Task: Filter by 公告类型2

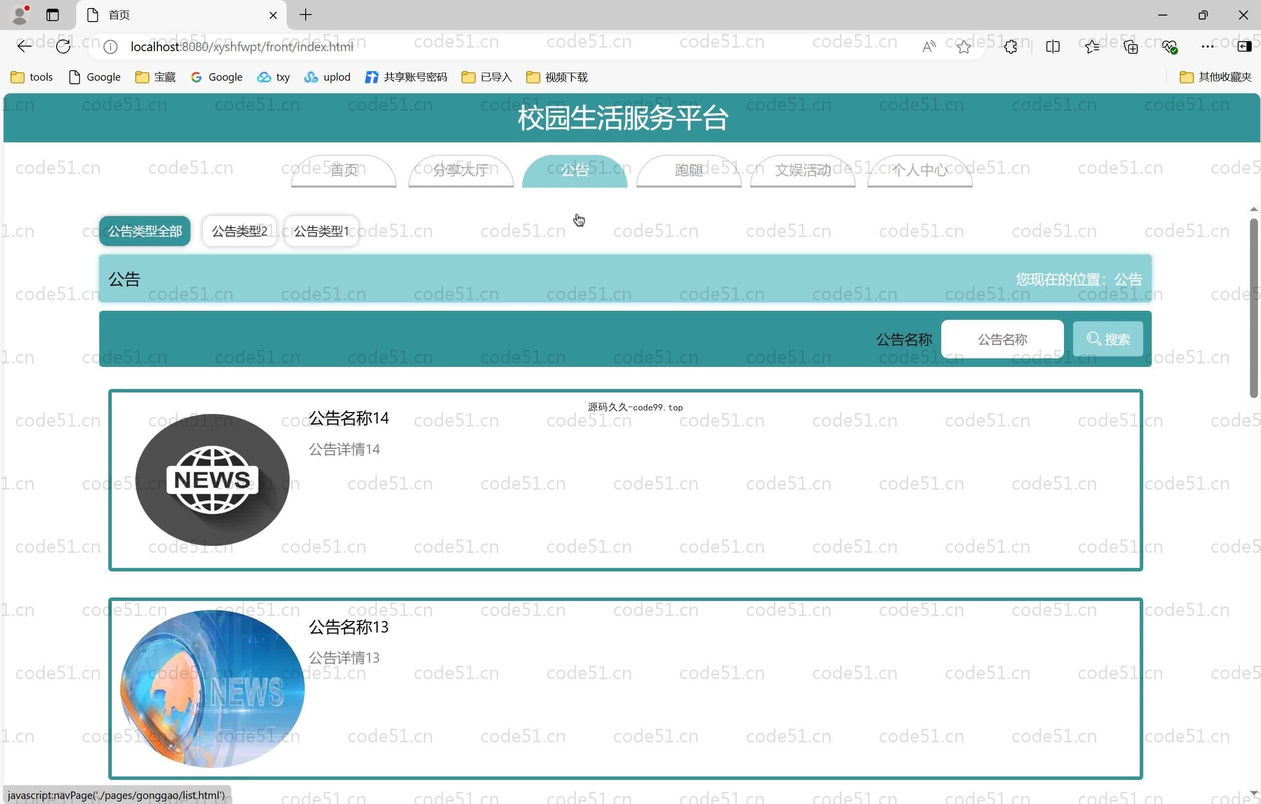Action: [240, 231]
